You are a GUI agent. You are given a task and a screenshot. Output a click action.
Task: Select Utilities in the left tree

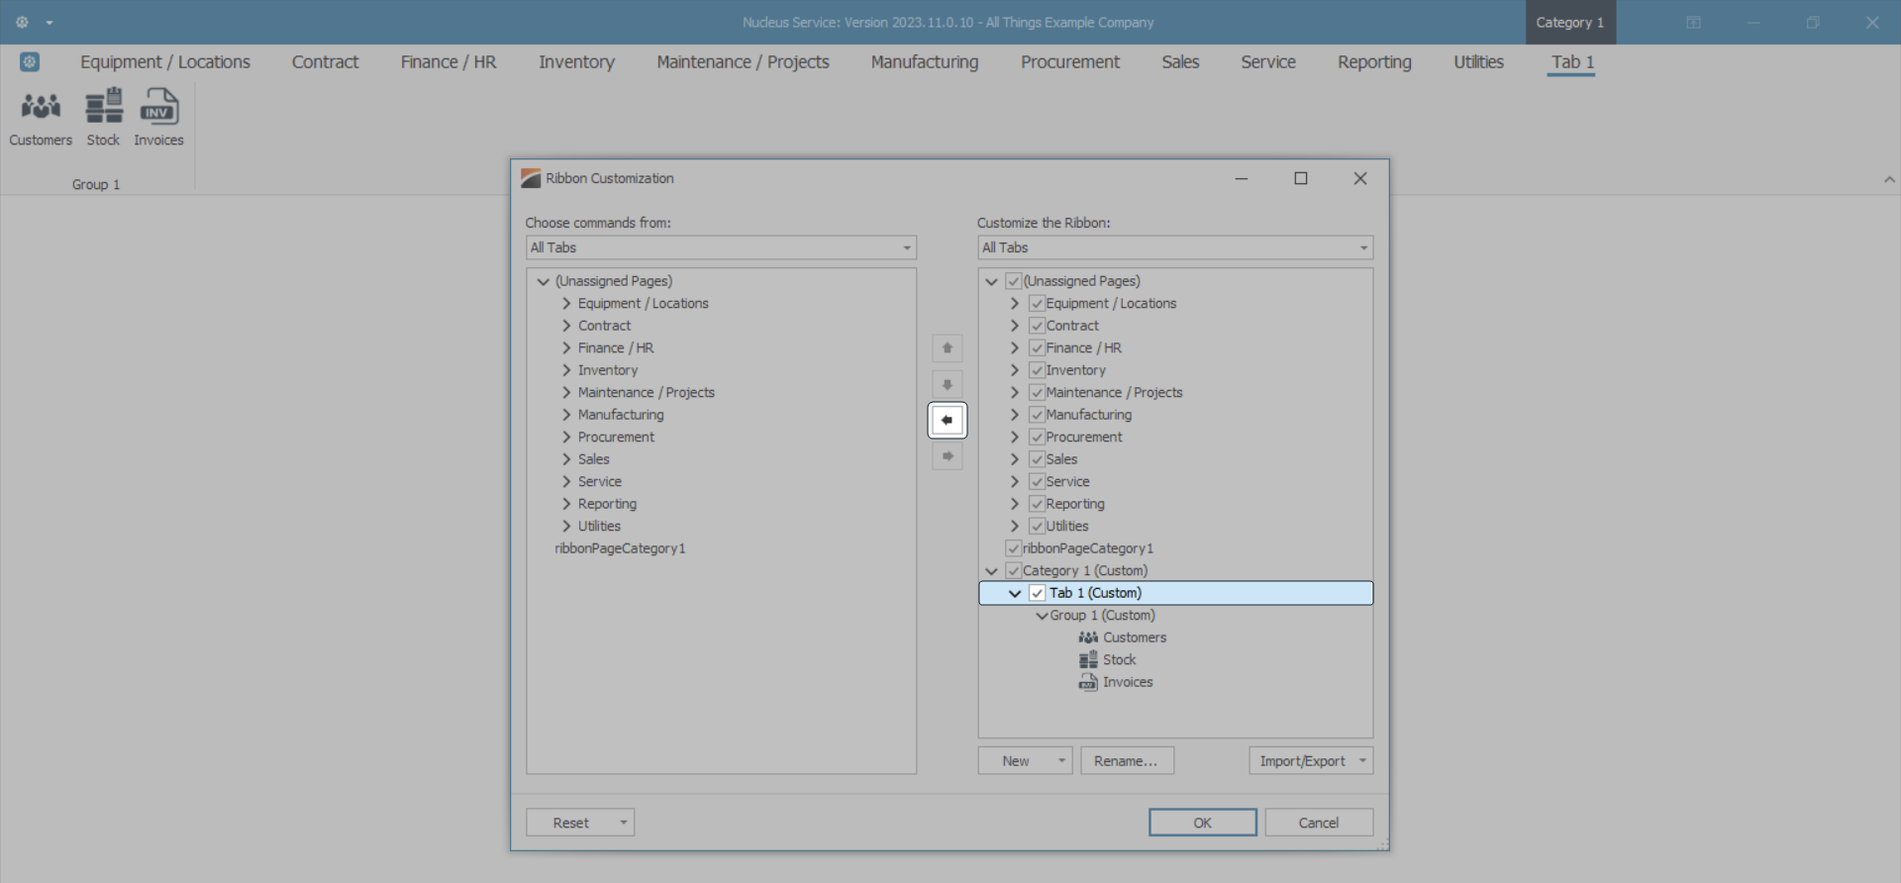tap(599, 527)
